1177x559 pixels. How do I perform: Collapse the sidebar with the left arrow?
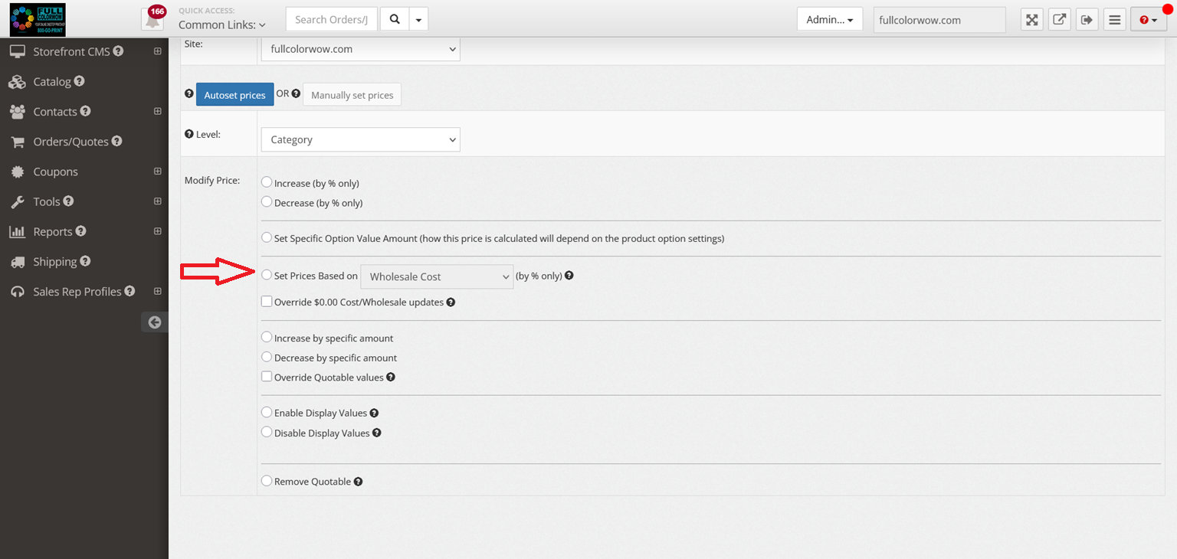pos(155,322)
